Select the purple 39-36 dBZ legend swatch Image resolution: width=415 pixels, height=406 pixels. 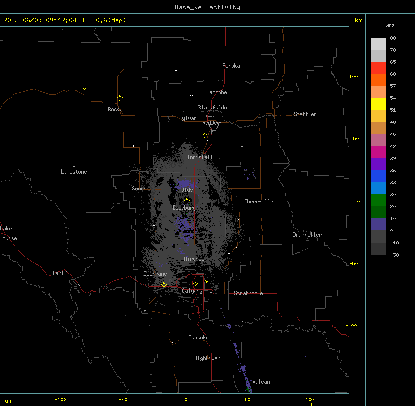(x=378, y=164)
